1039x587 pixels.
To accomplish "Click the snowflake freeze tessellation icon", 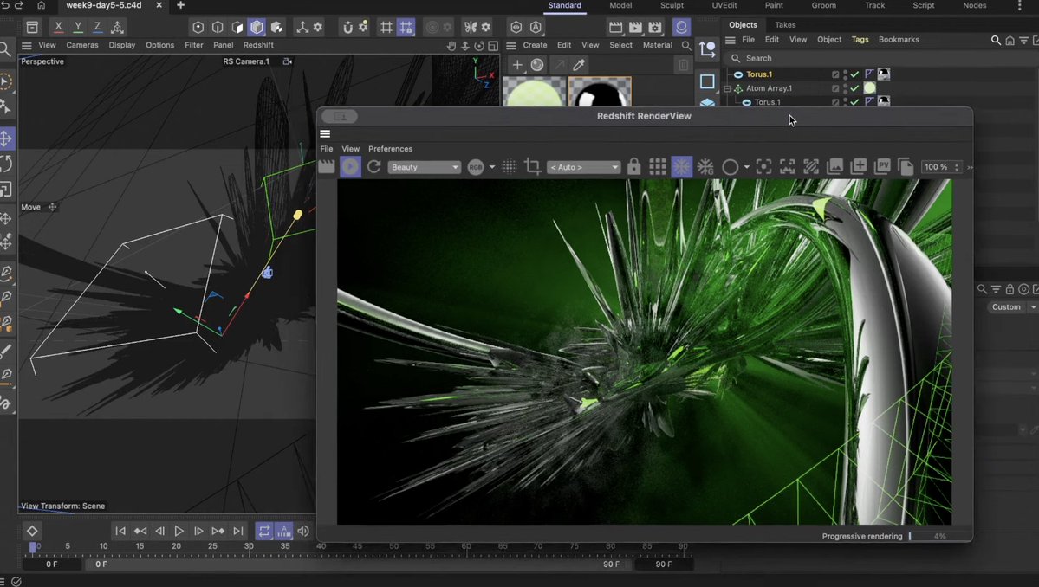I will pyautogui.click(x=682, y=167).
